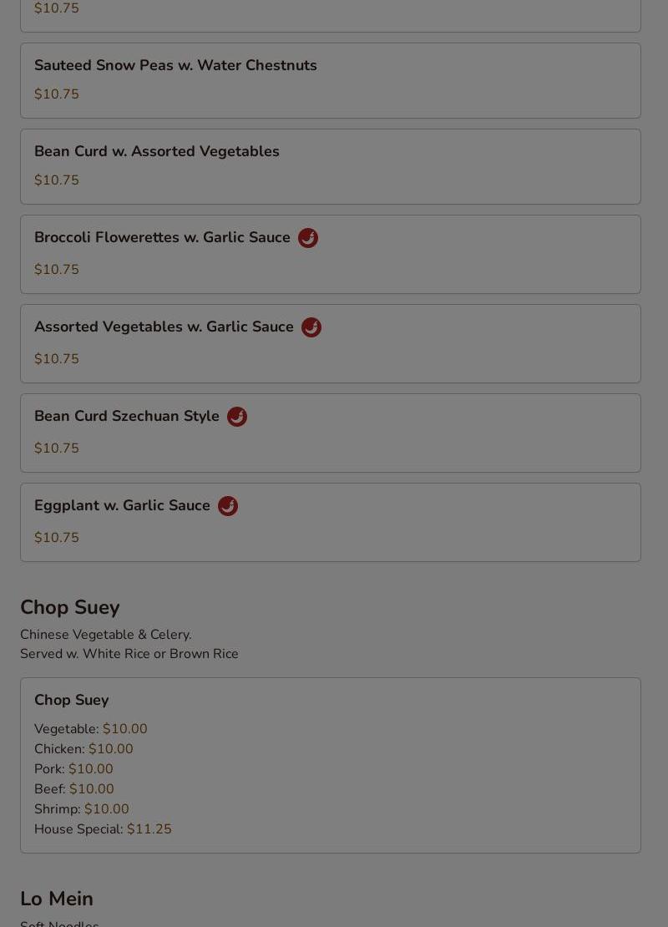
Task: Pick the Shrimp: $10.00 chop suey option
Action: (x=82, y=808)
